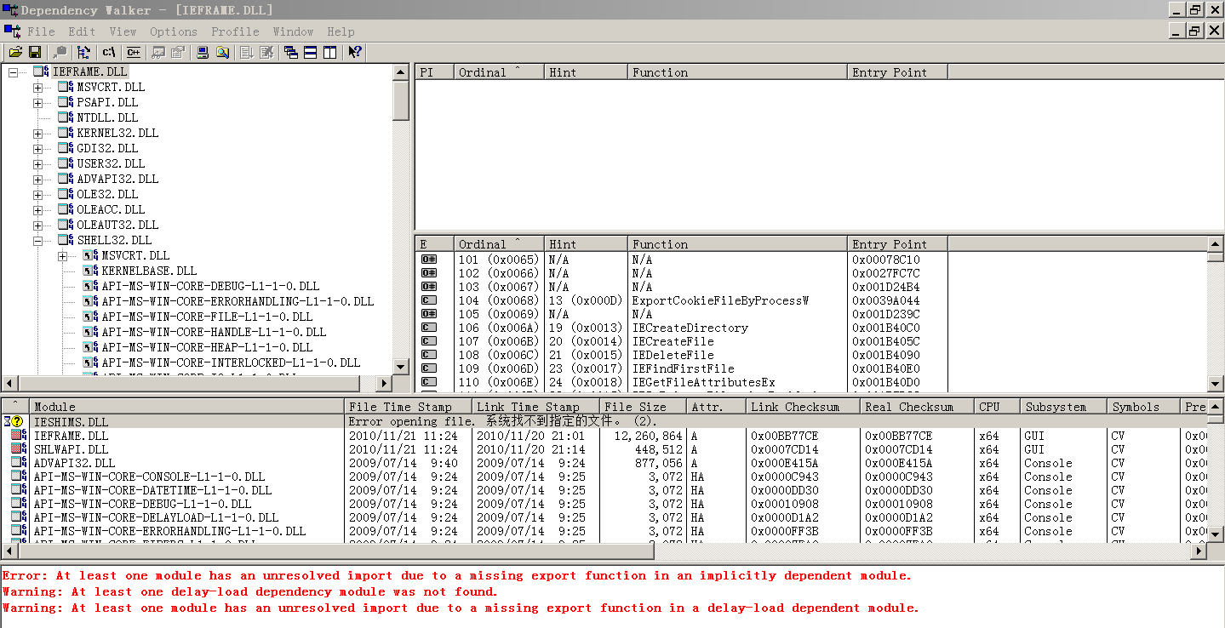This screenshot has width=1225, height=628.
Task: Toggle Undecorate C++ Functions toolbar icon
Action: coord(134,52)
